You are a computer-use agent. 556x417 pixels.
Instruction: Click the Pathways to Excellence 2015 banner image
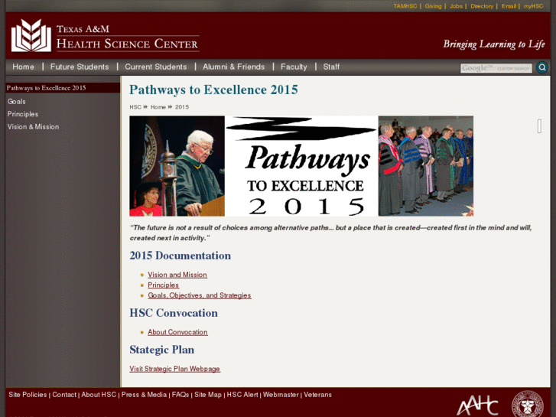[301, 166]
